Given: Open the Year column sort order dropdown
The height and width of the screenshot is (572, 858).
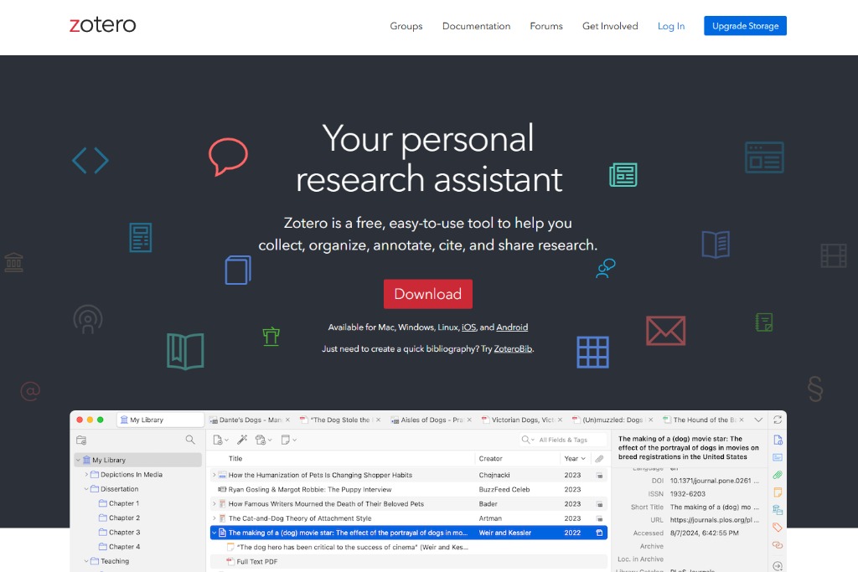Looking at the screenshot, I should tap(583, 458).
